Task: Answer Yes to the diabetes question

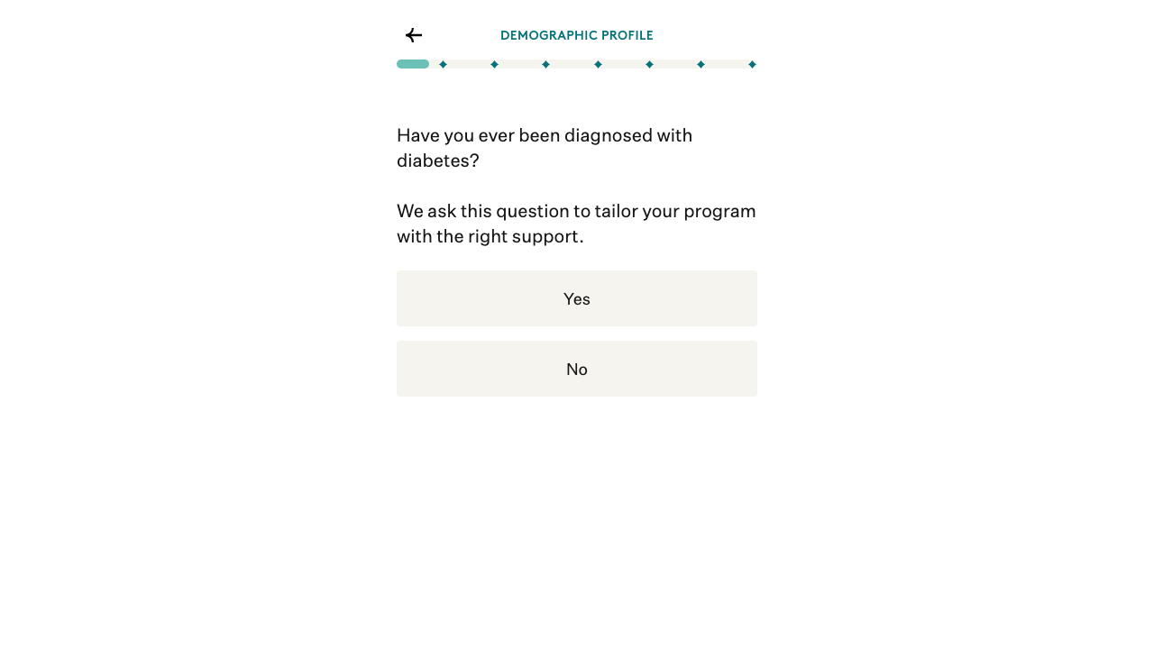Action: (577, 298)
